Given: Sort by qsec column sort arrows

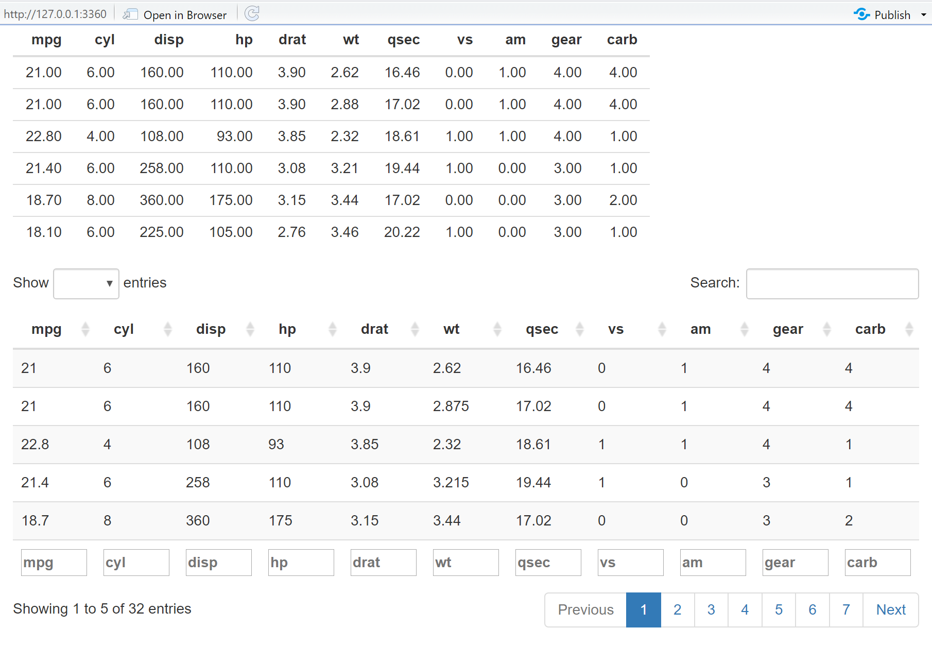Looking at the screenshot, I should 580,329.
